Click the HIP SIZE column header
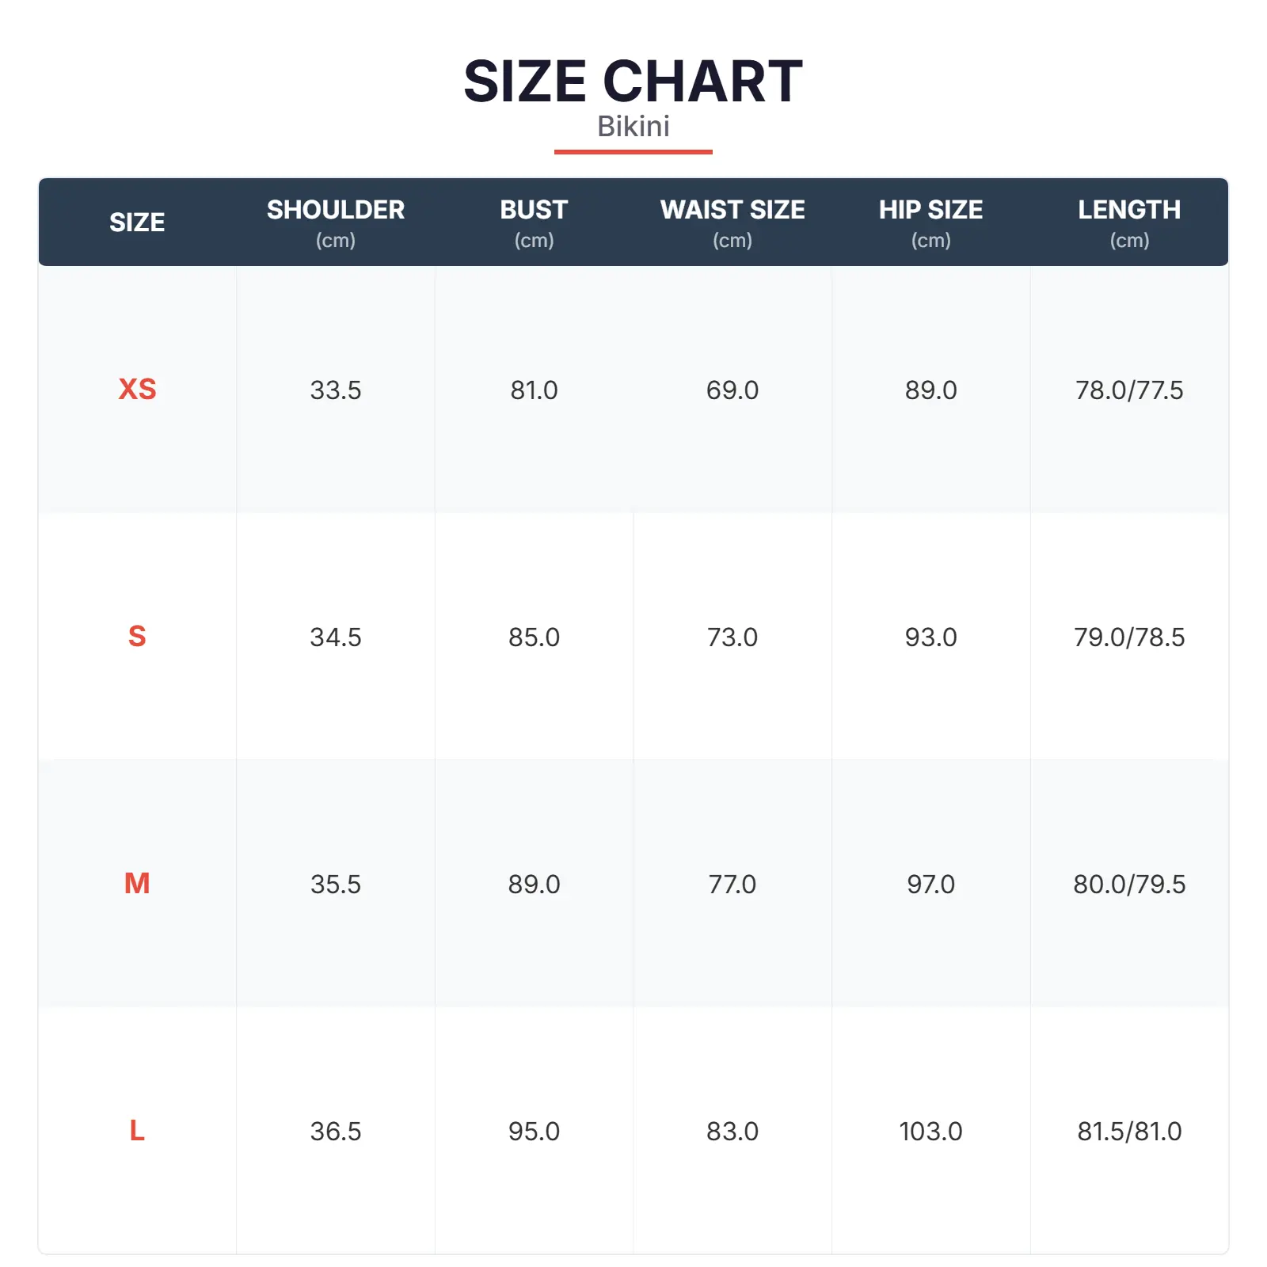 (x=930, y=210)
